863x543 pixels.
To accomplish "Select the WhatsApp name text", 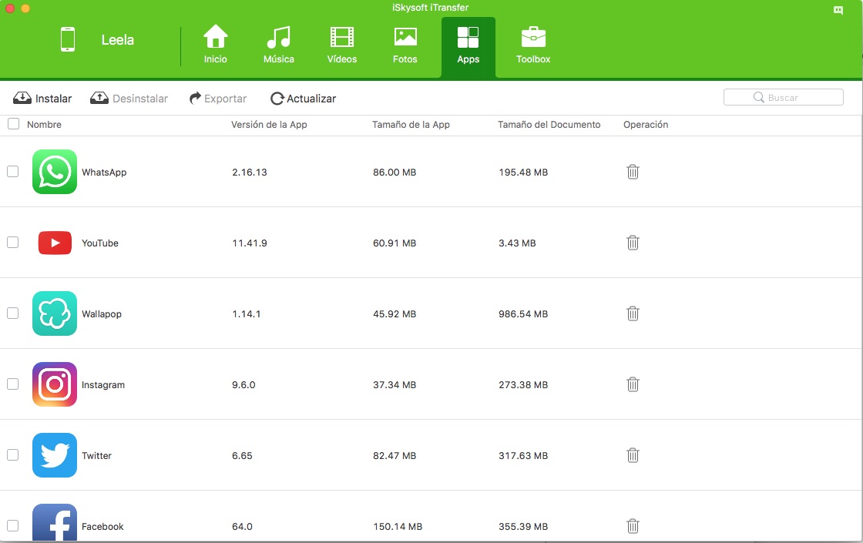I will 104,173.
